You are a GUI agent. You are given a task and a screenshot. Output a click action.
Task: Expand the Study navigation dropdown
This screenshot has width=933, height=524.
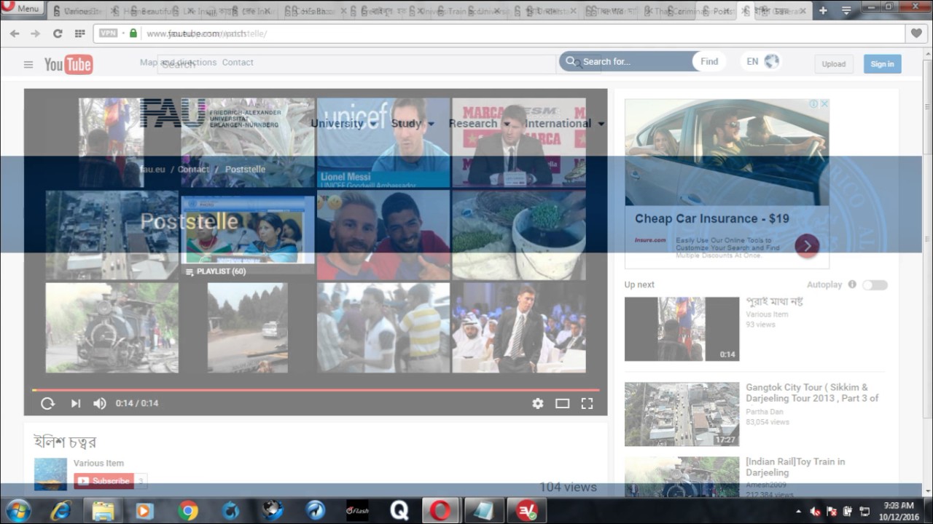[x=413, y=124]
